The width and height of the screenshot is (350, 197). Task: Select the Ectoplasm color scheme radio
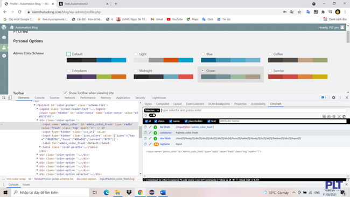(x=68, y=71)
